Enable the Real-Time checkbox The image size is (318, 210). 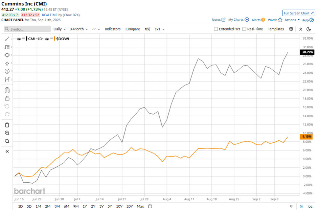244,29
